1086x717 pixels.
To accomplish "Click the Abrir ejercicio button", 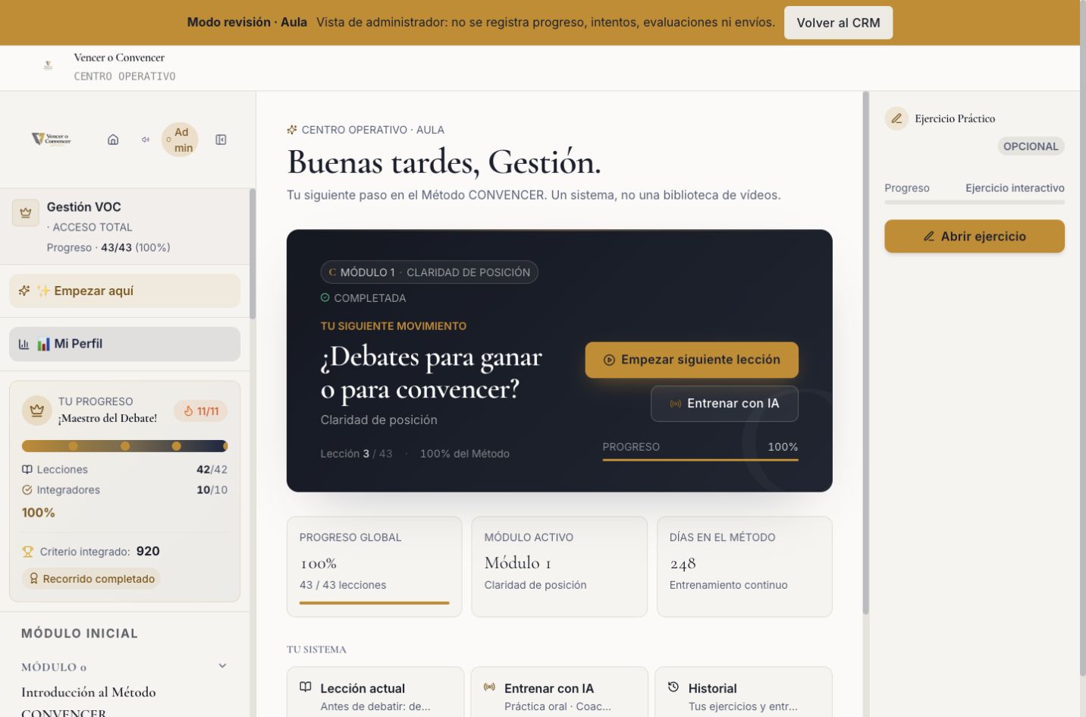I will 975,236.
